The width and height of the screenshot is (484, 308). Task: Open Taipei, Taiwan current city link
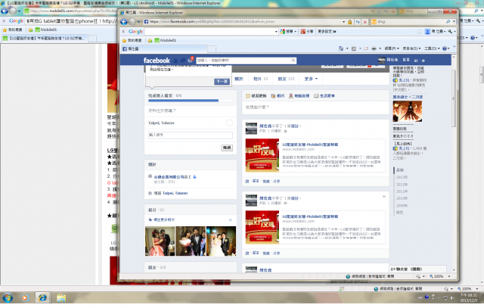click(x=175, y=194)
